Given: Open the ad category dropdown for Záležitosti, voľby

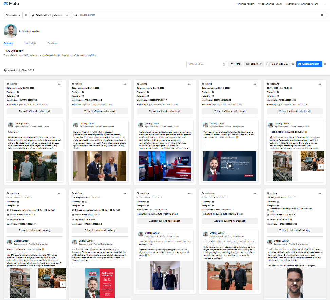Looking at the screenshot, I should tap(50, 15).
